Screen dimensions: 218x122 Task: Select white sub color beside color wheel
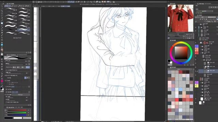[x=171, y=62]
